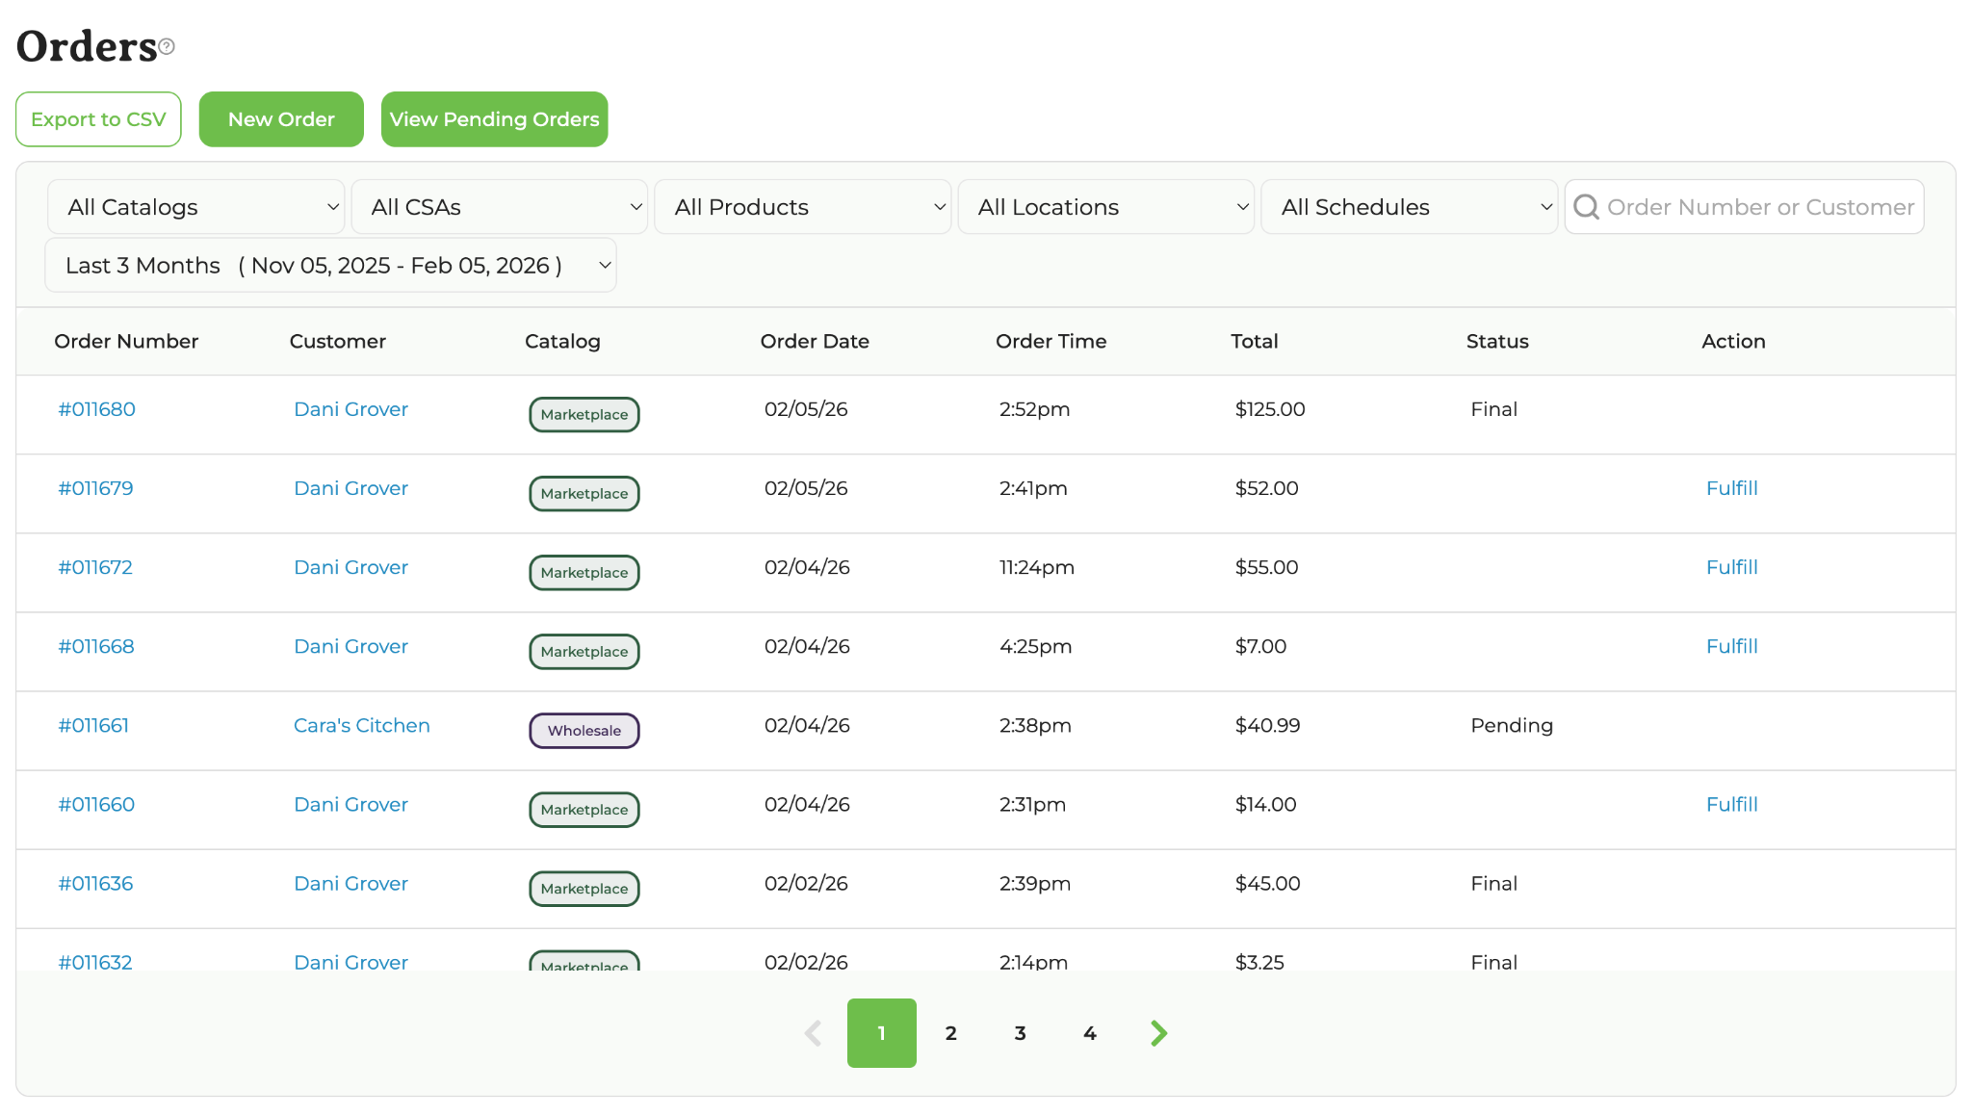Open the All Products dropdown
Screen dimensions: 1972x1115
click(x=802, y=207)
